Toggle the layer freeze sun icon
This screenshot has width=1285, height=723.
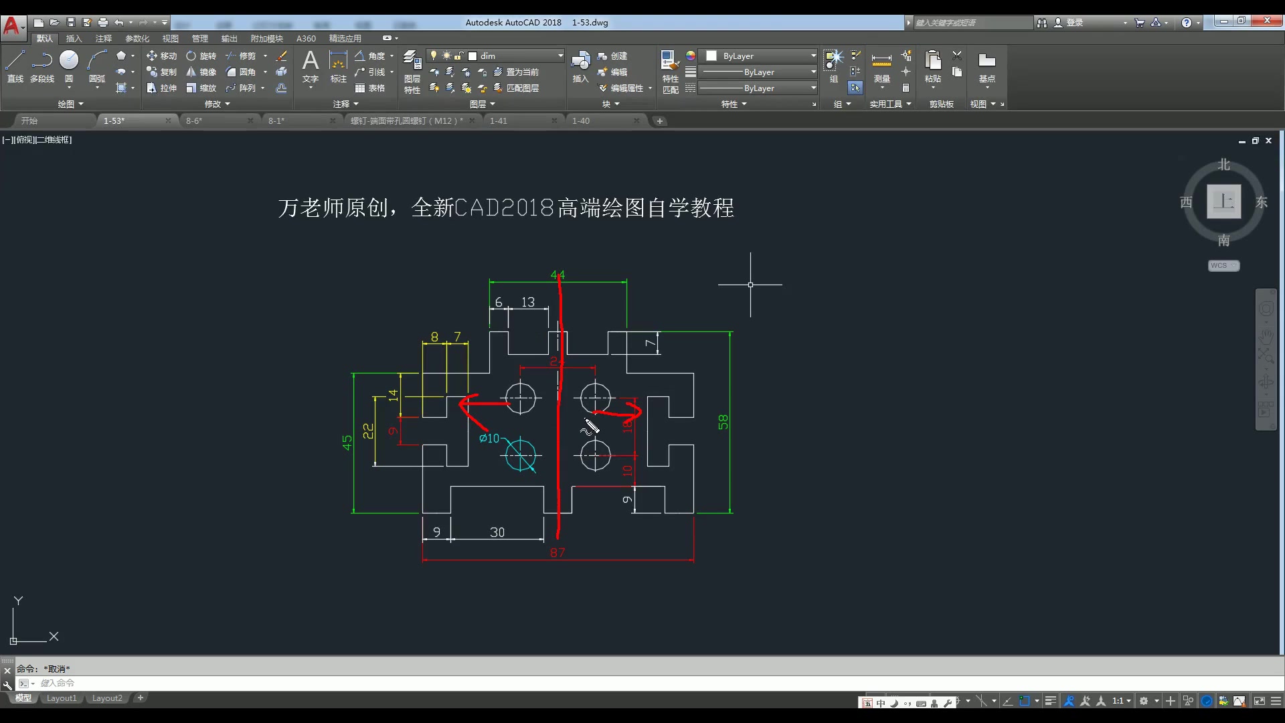(446, 56)
